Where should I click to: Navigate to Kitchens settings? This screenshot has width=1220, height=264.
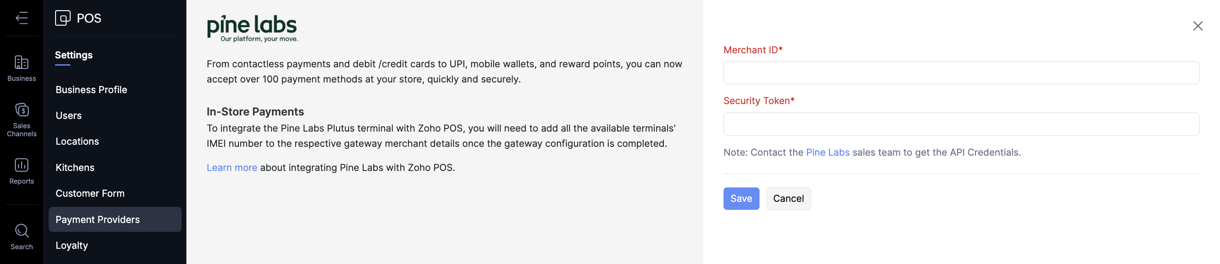75,168
